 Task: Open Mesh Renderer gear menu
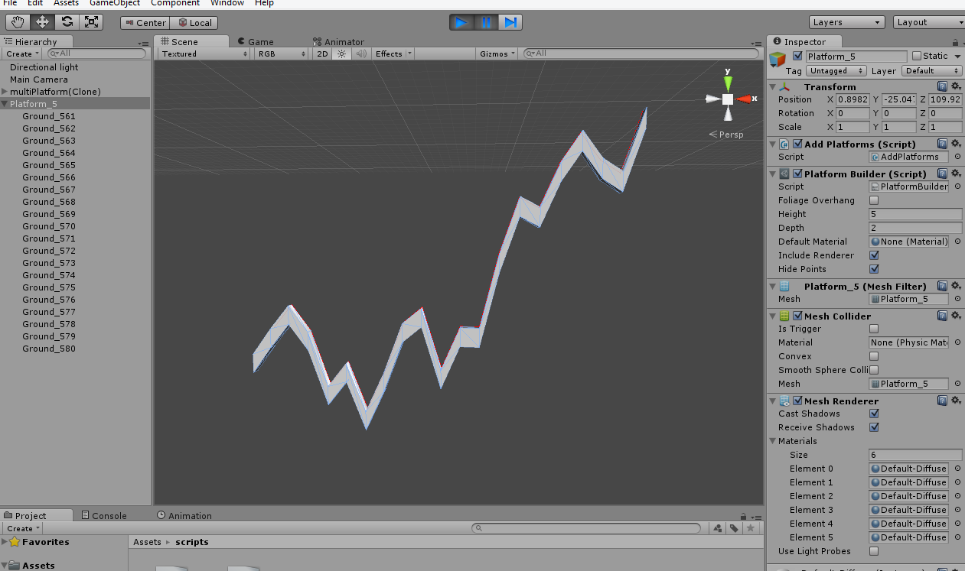(x=956, y=401)
